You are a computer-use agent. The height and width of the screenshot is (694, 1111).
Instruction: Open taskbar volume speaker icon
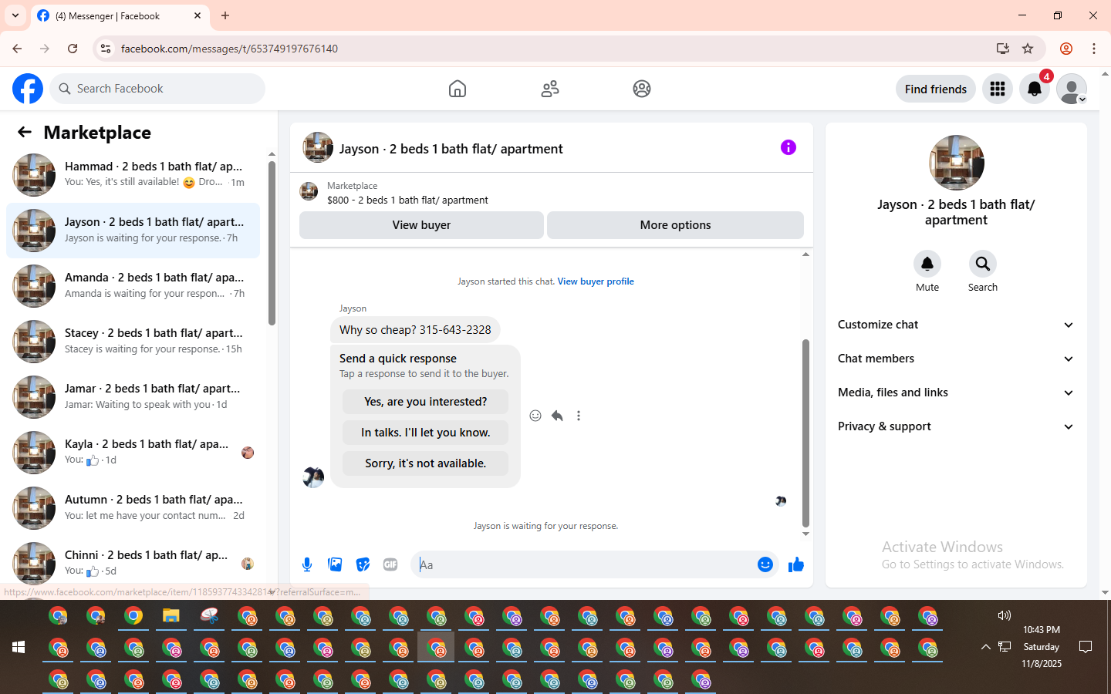coord(1005,615)
